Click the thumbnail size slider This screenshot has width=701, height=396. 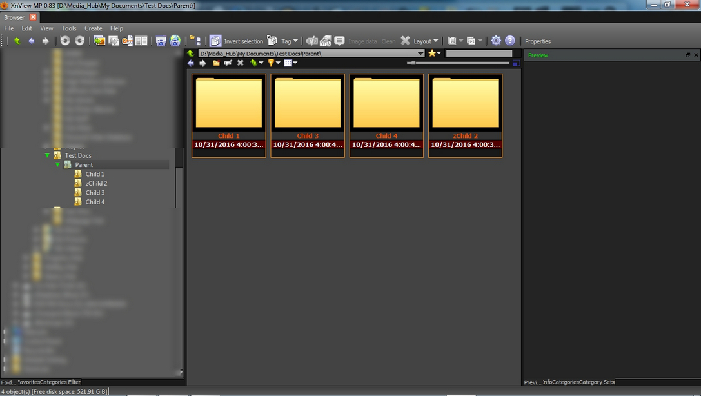point(458,63)
